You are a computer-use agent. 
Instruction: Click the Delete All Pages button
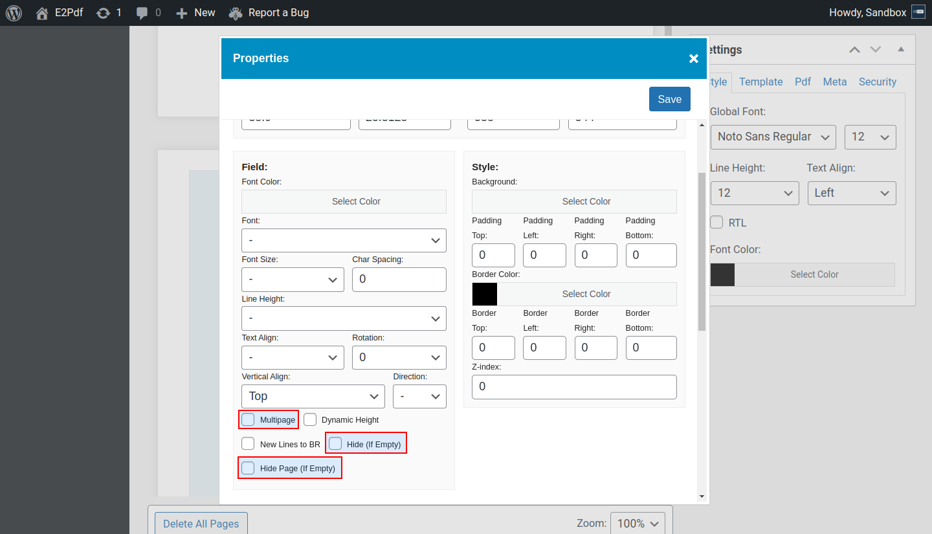coord(201,524)
